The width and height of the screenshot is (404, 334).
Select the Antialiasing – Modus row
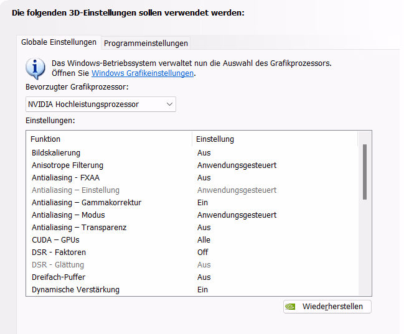[192, 215]
